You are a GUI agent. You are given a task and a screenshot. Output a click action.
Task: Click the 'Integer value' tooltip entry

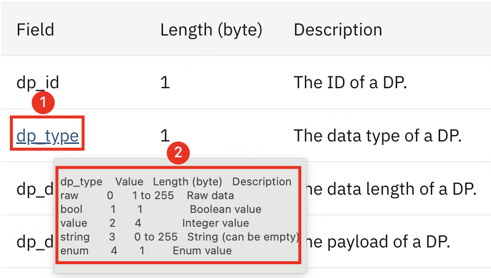[x=215, y=223]
